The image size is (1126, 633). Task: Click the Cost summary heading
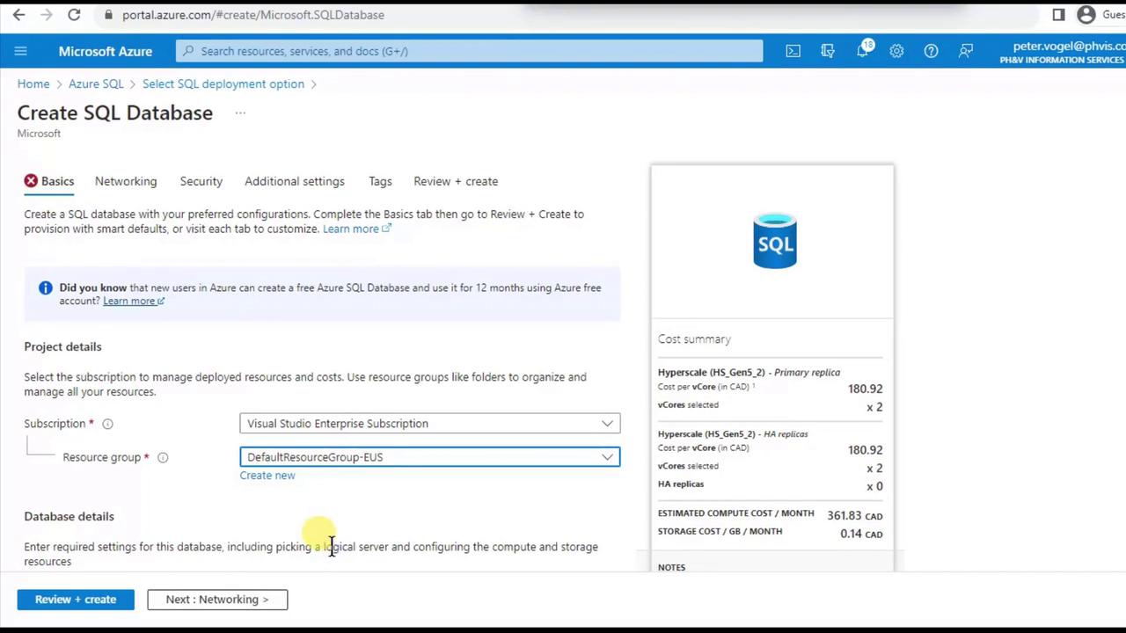694,339
